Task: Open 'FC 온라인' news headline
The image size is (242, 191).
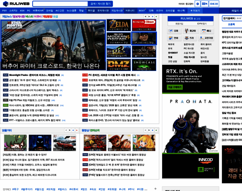Action: pos(112,75)
